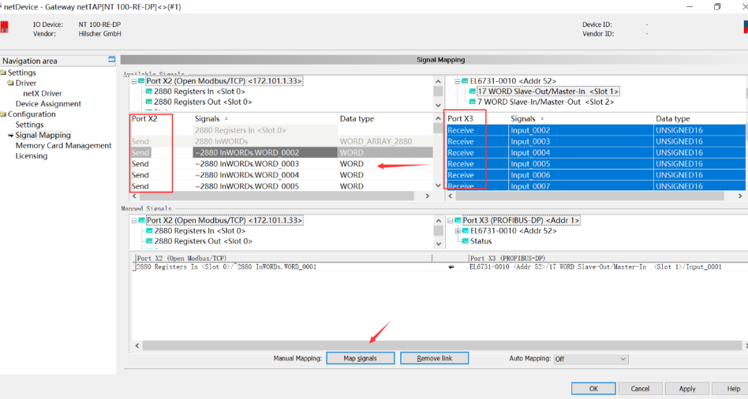Click scroll-up arrow of Available Signals Port X2 tree
Viewport: 748px width, 399px height.
[x=438, y=82]
